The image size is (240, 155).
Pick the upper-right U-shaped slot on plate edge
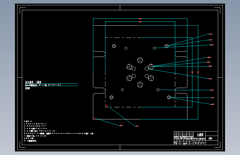[x=181, y=54]
